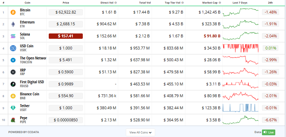286x137 pixels.
Task: Open USD Coin's red 7-day sparkline
Action: (x=240, y=48)
